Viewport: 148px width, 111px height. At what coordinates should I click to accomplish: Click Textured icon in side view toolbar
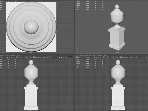(x=127, y=57)
